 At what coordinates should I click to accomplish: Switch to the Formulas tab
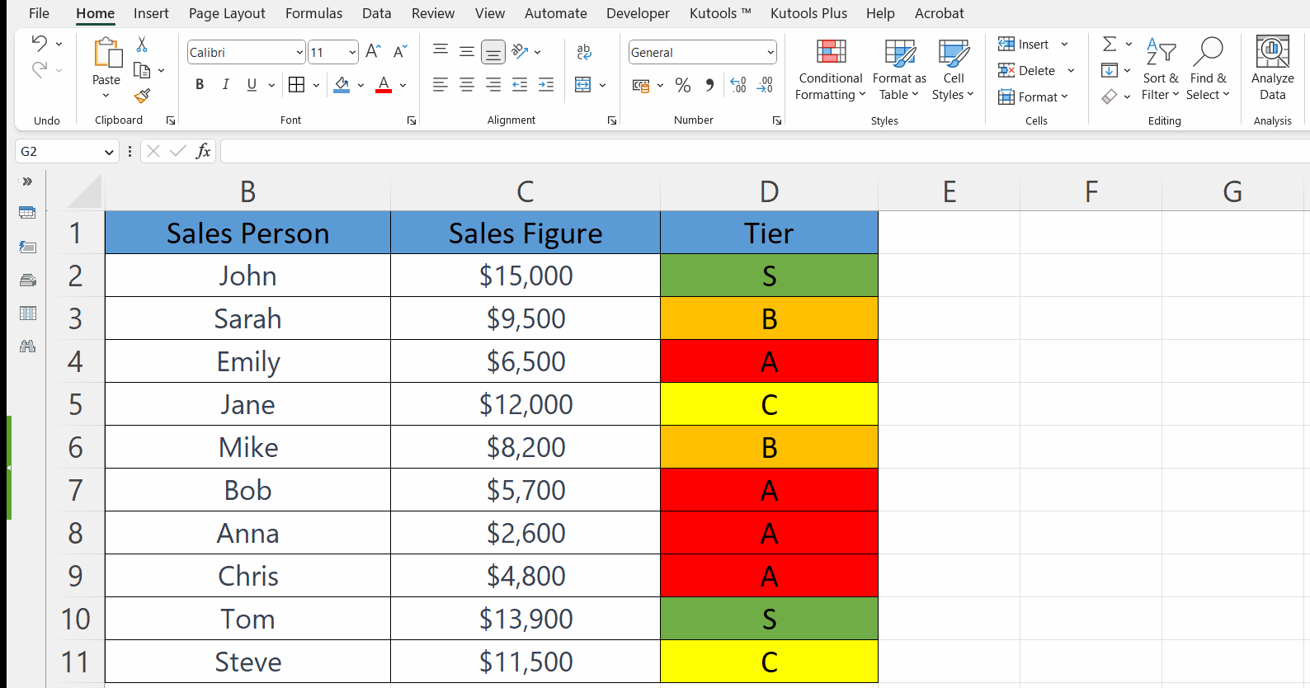coord(313,13)
